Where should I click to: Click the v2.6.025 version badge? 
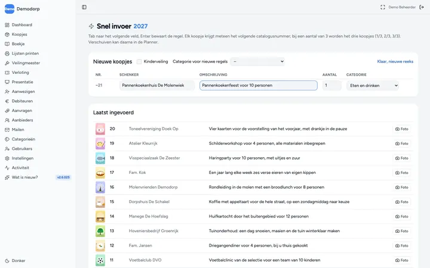tap(63, 177)
